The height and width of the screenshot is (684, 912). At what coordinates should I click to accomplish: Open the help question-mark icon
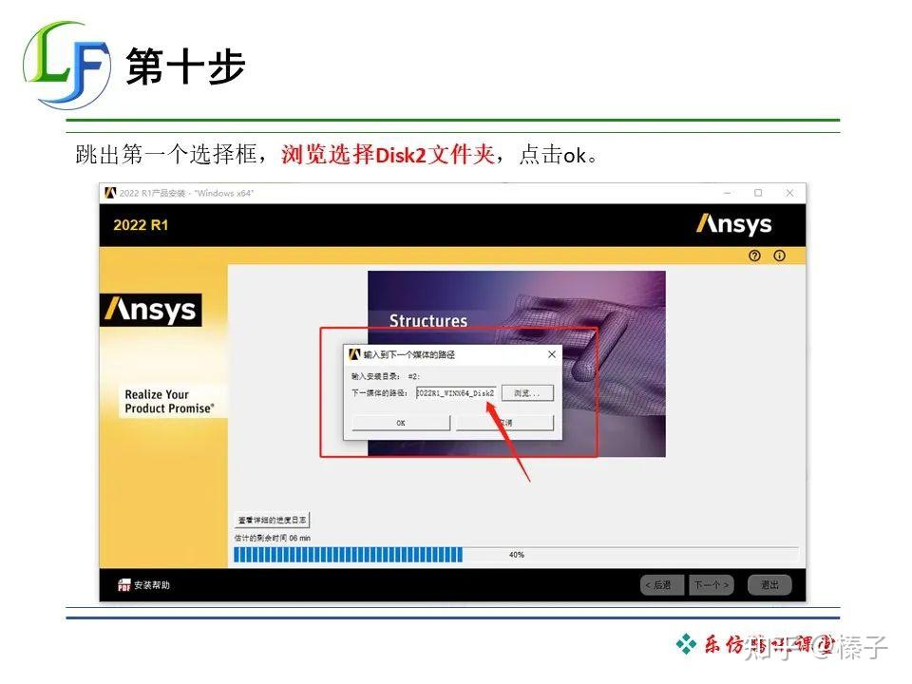click(753, 256)
